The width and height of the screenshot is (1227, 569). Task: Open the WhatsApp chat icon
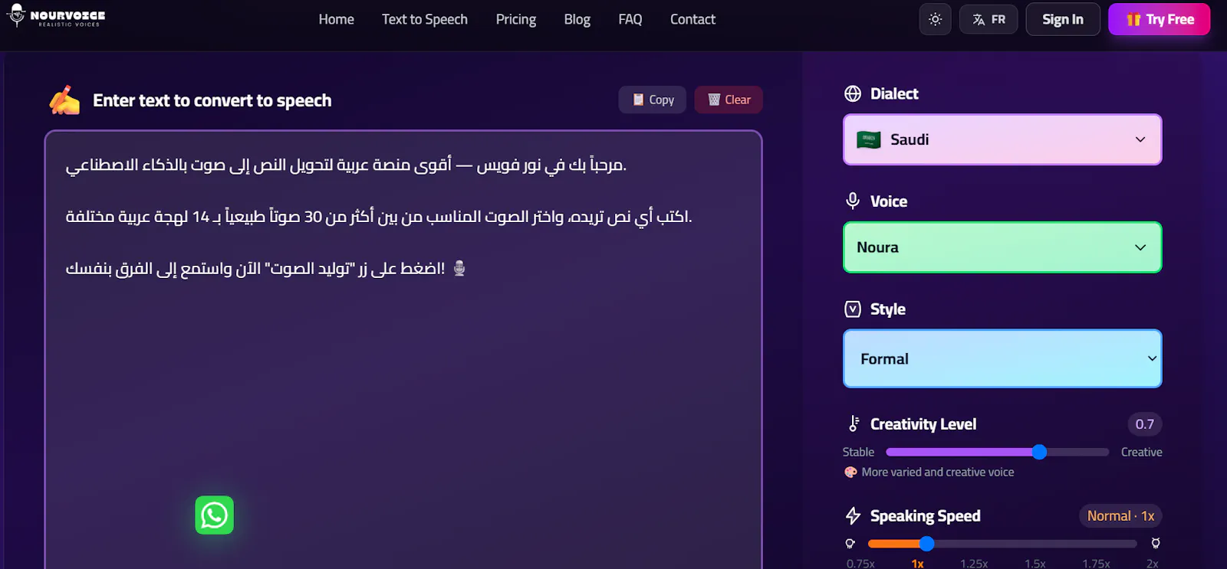pyautogui.click(x=214, y=515)
